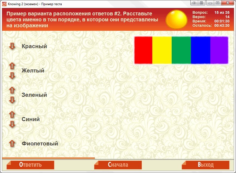
Task: Select the Зеленый answer label
Action: tap(34, 95)
